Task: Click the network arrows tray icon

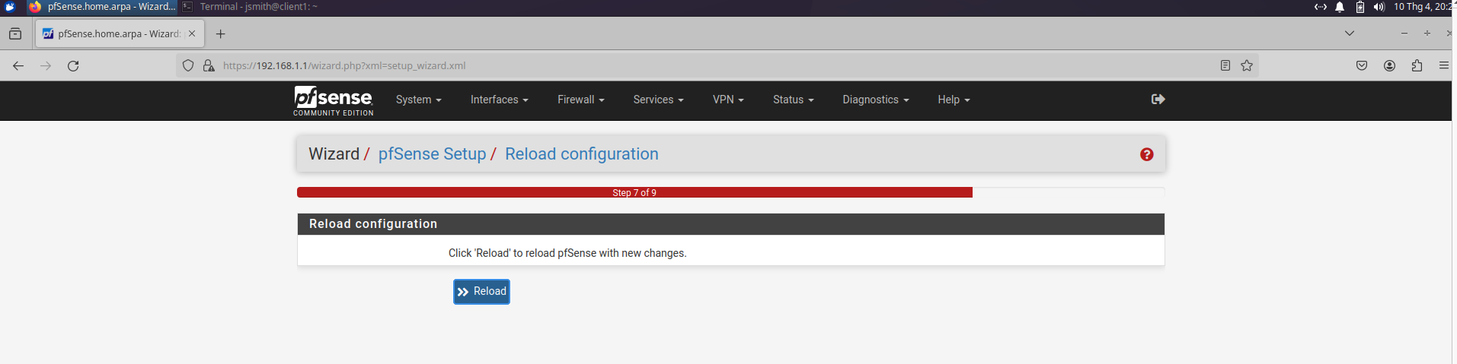Action: 1321,7
